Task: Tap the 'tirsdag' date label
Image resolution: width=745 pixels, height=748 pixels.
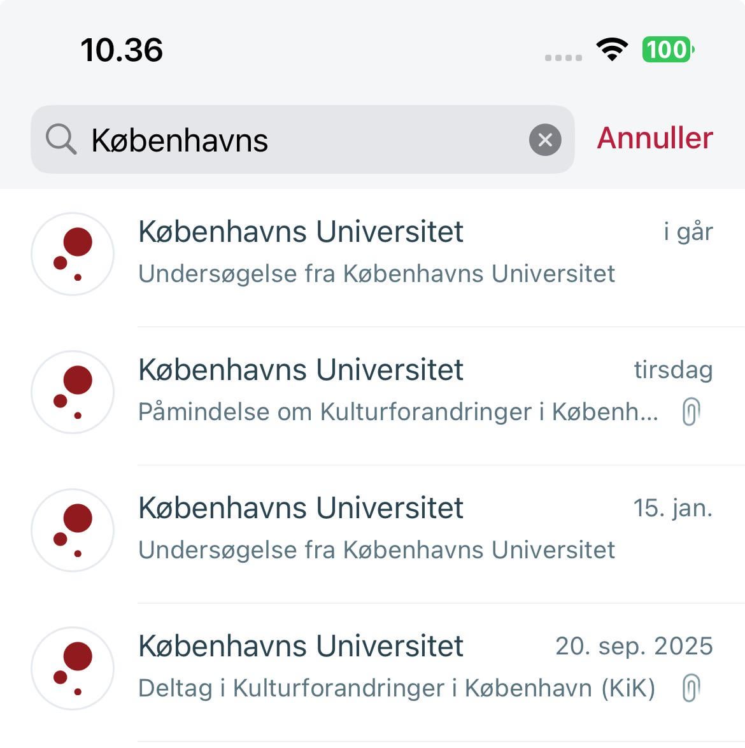Action: (673, 370)
